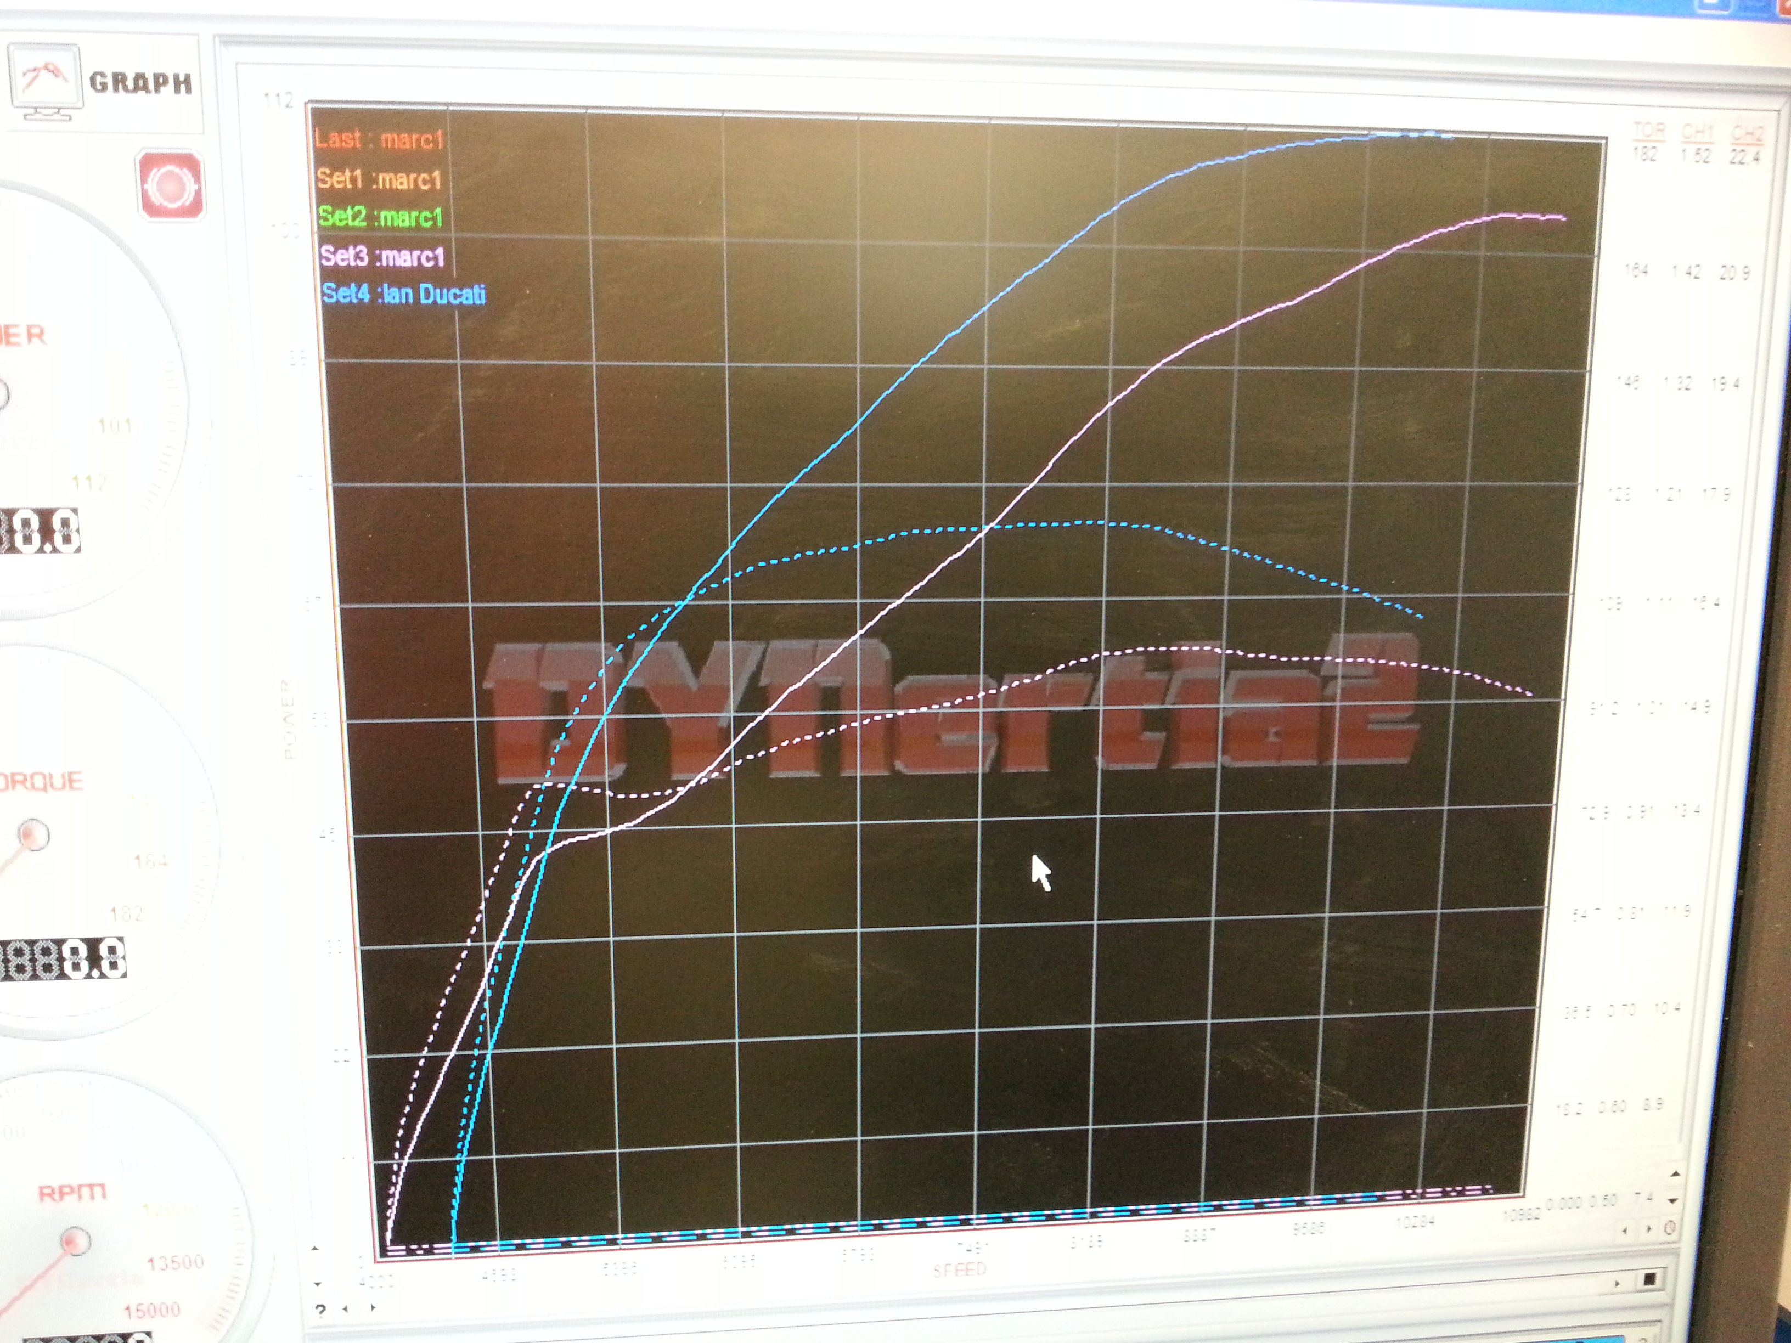Click the 1.52 value under CH1

coord(1696,156)
